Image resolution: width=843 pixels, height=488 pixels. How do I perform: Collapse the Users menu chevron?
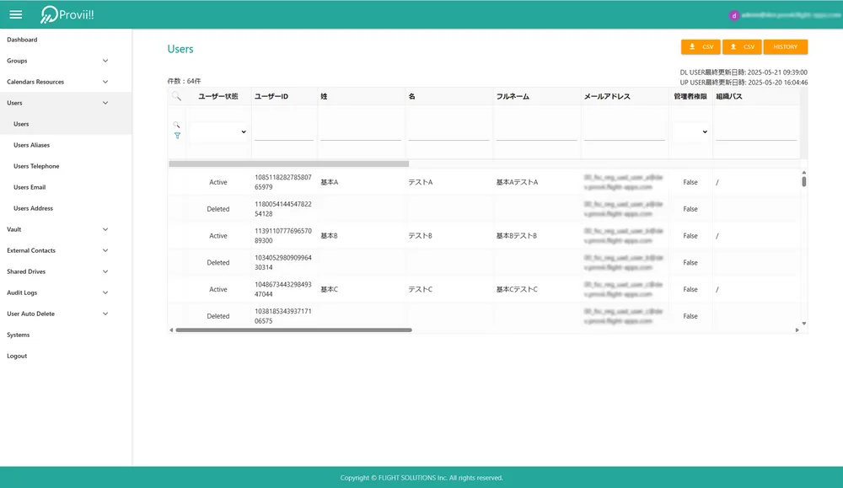(x=105, y=103)
